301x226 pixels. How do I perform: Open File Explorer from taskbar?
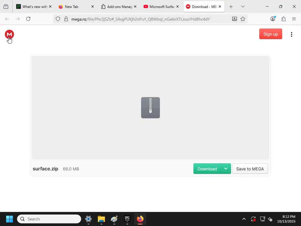[x=101, y=219]
